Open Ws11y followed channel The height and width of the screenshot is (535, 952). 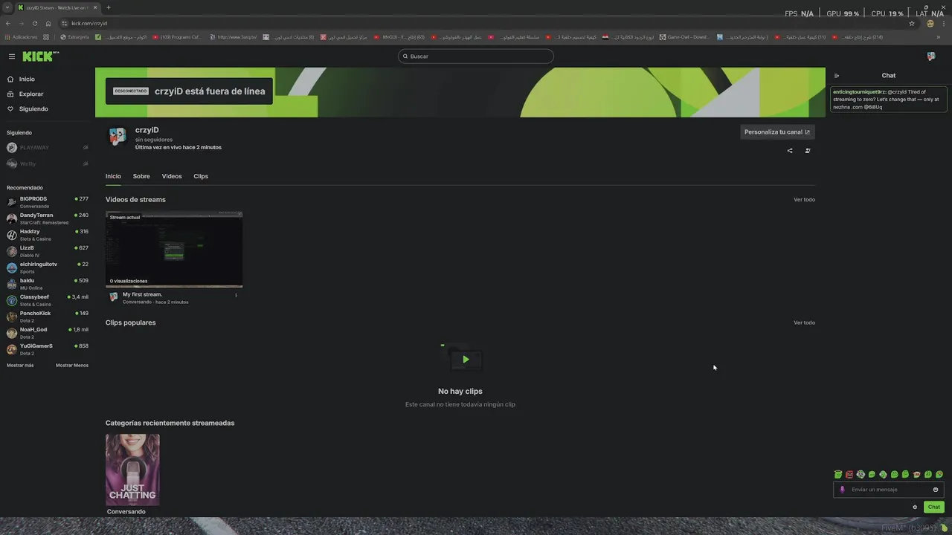(48, 163)
